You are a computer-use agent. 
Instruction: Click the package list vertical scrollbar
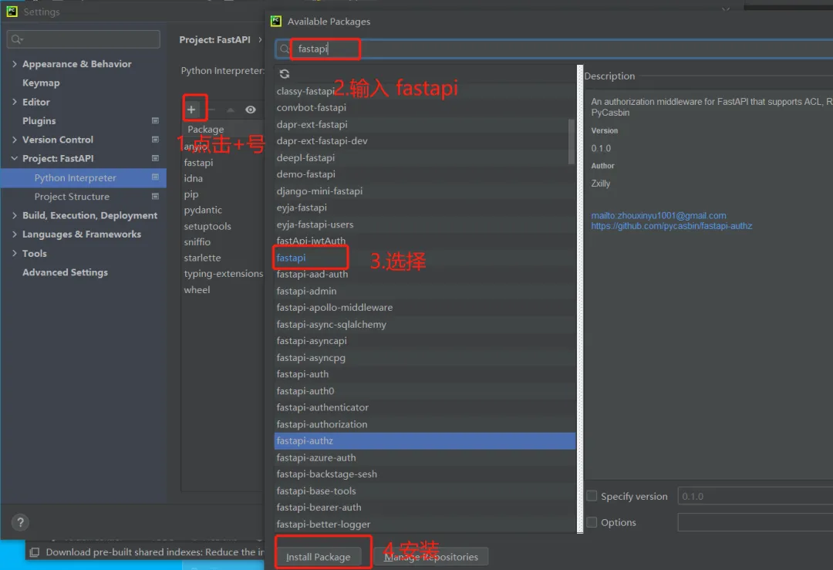pos(572,141)
